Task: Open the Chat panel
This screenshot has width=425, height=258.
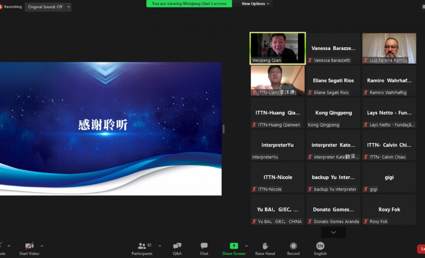Action: 204,248
